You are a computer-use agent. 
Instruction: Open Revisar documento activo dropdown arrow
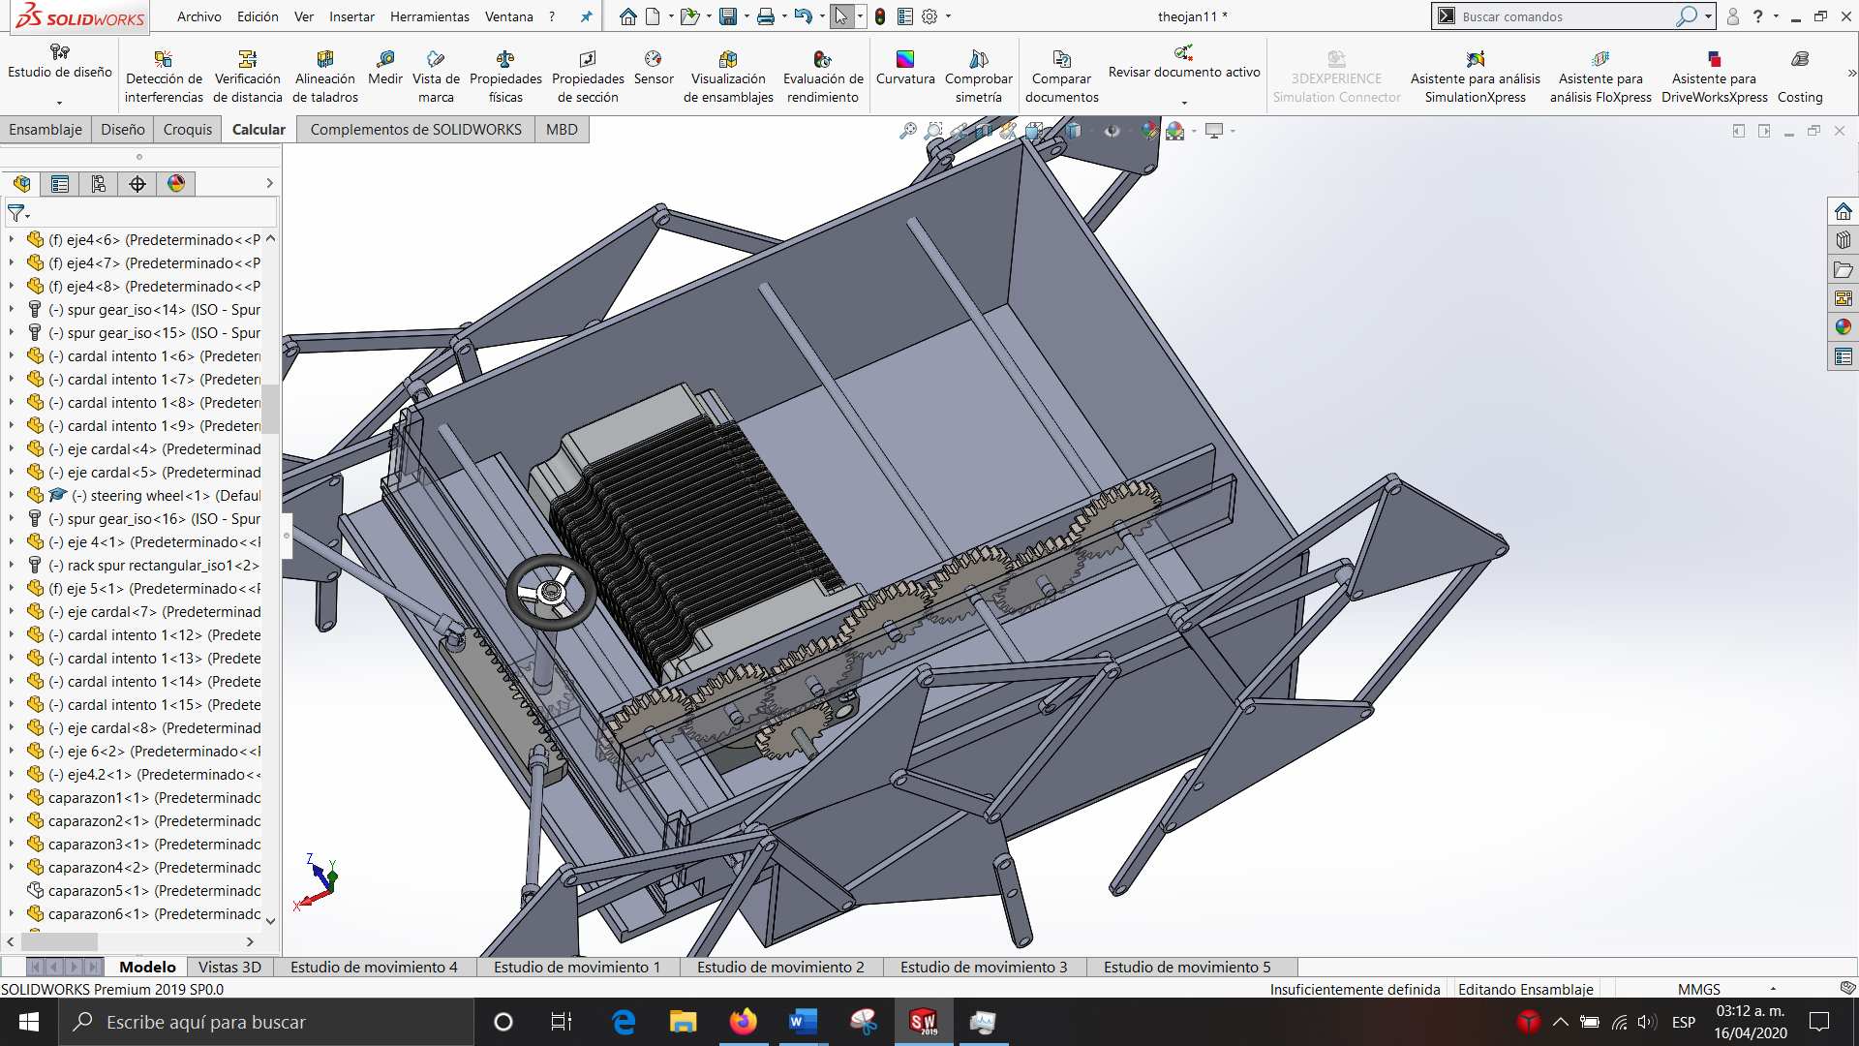click(1184, 103)
